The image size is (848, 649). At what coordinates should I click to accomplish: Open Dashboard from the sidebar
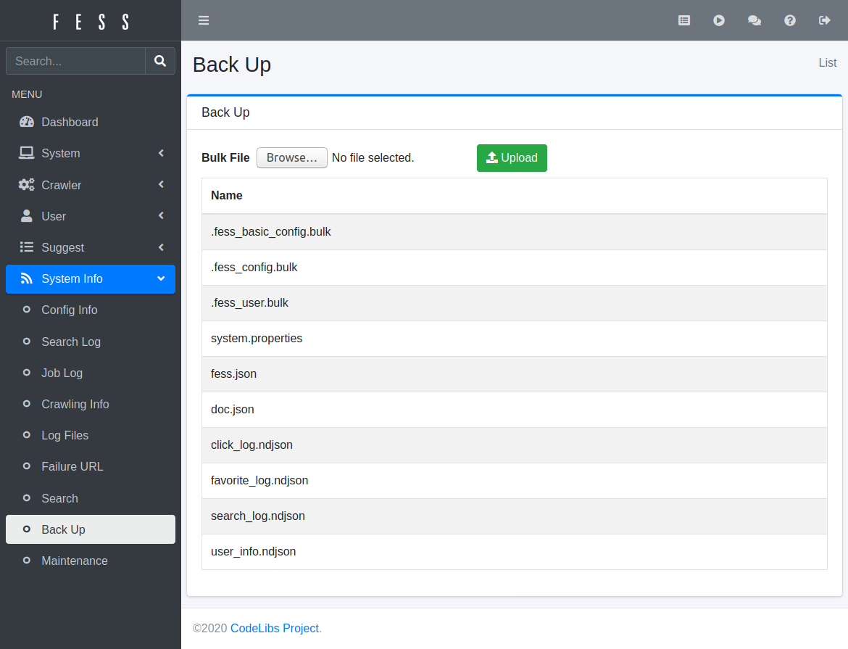click(x=70, y=122)
